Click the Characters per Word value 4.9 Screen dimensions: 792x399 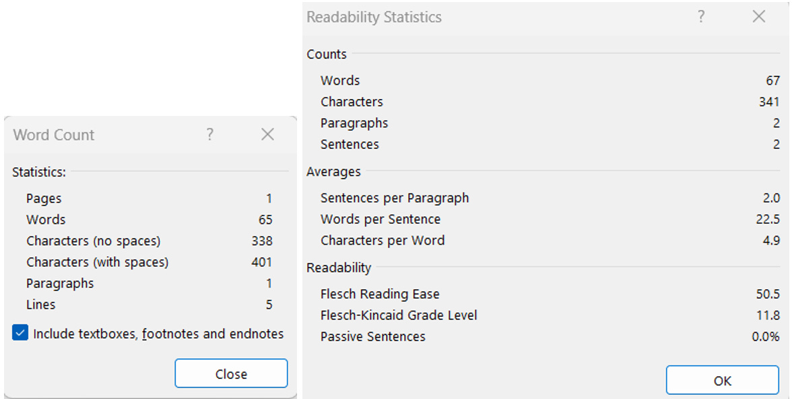(771, 241)
